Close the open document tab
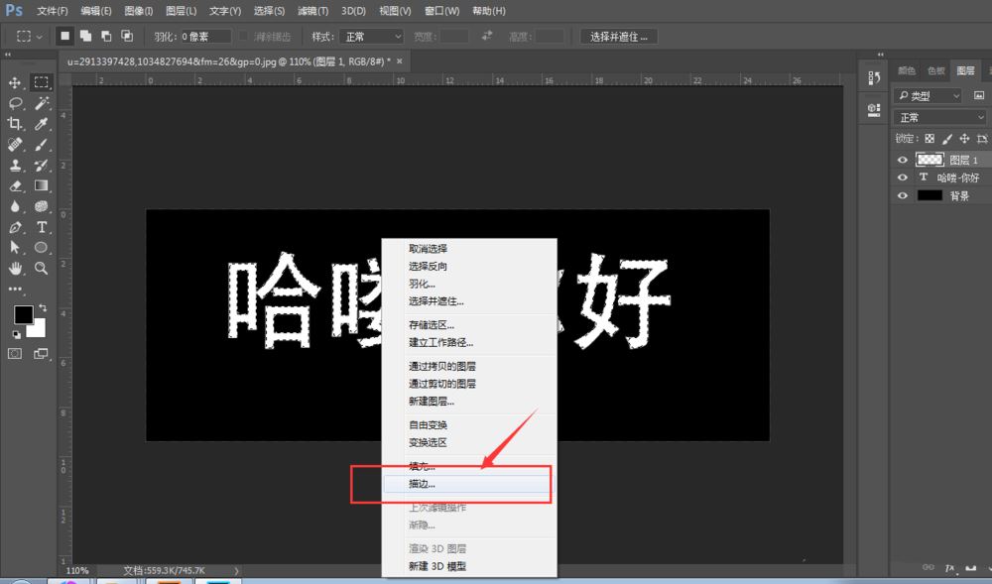This screenshot has width=992, height=584. coord(399,61)
